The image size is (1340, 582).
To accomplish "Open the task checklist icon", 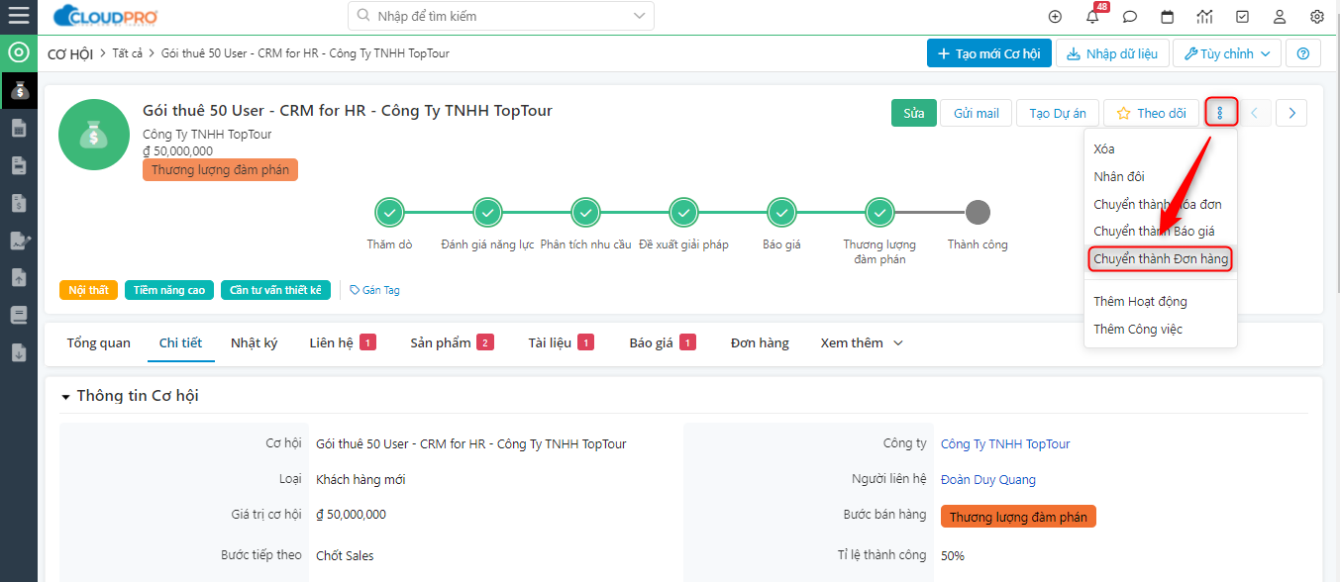I will (1242, 17).
